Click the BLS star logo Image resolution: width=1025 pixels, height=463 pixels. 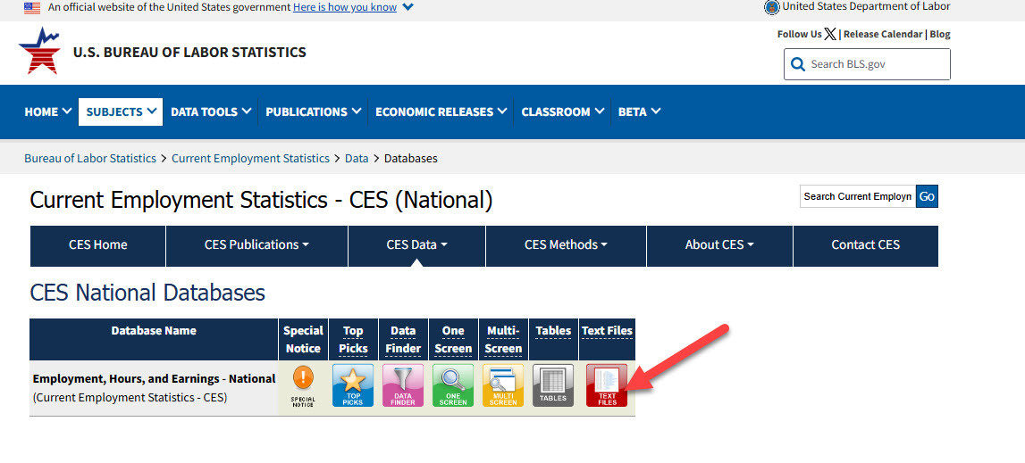[38, 51]
